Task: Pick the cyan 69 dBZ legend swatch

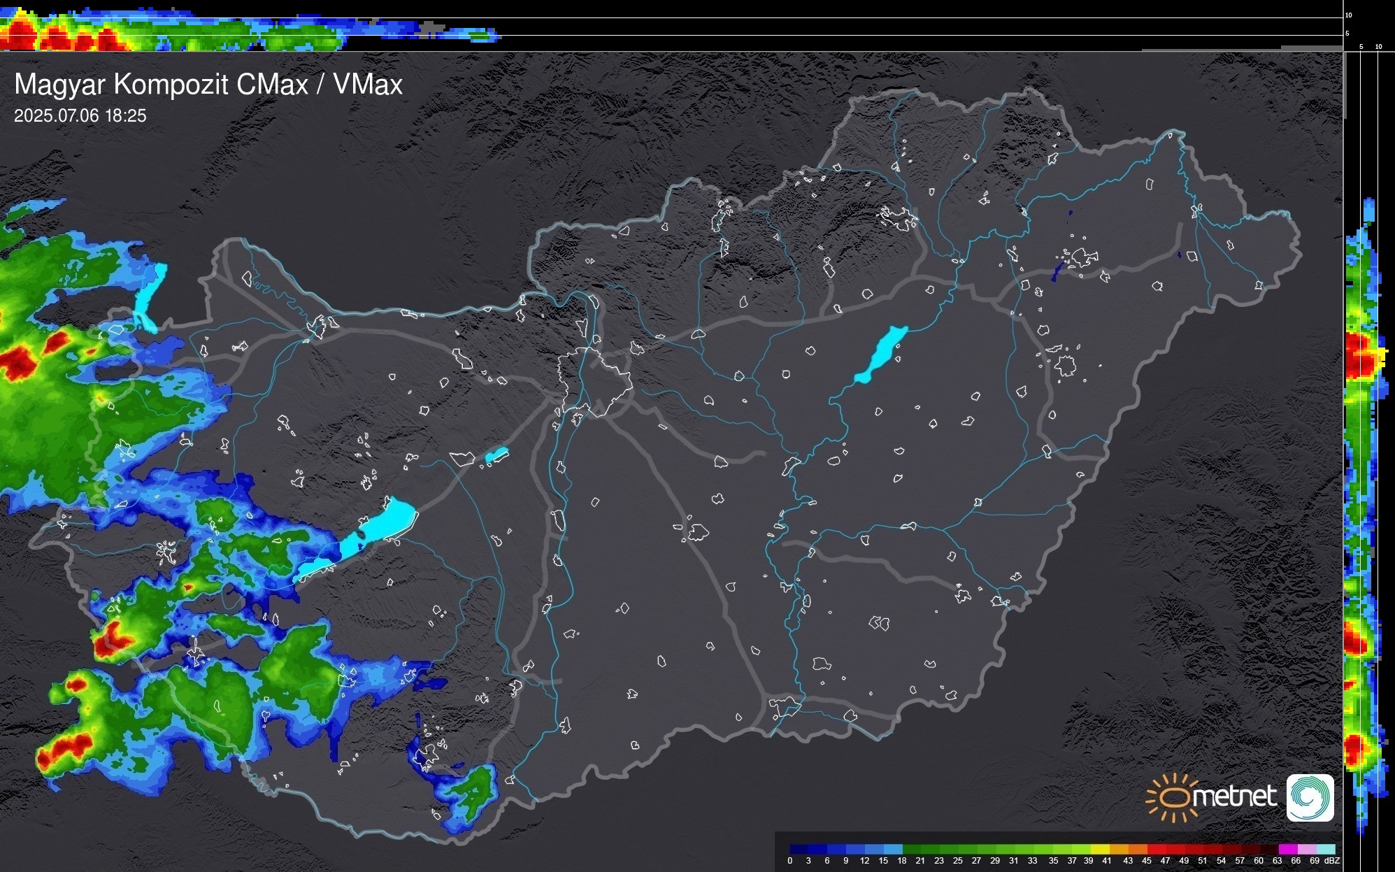Action: [1326, 850]
